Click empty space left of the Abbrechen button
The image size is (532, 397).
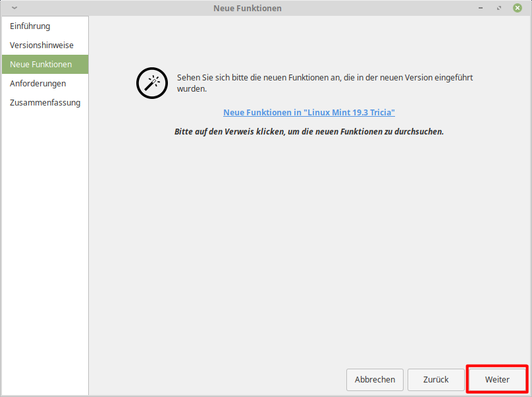coord(217,379)
